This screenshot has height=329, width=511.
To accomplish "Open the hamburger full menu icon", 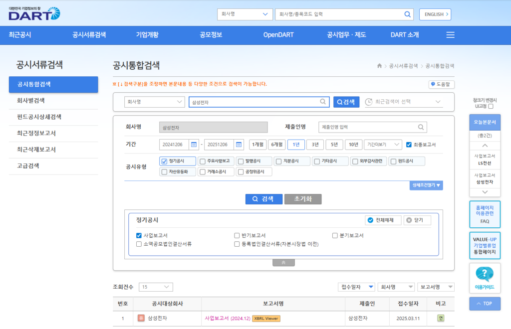I will pos(450,35).
